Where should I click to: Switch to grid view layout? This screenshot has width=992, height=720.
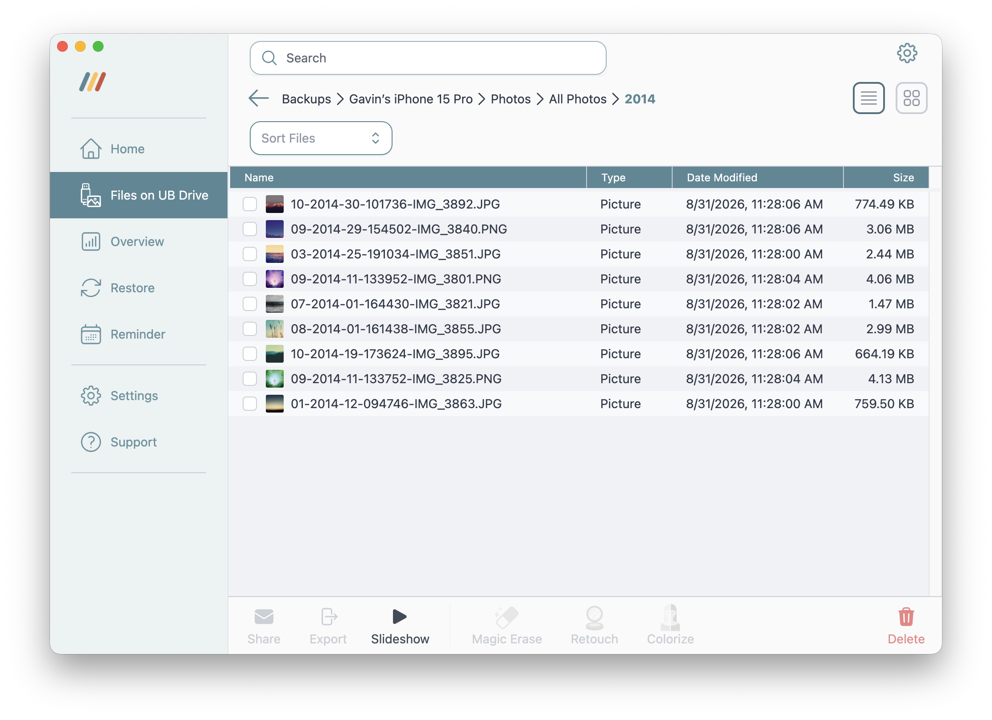[911, 98]
